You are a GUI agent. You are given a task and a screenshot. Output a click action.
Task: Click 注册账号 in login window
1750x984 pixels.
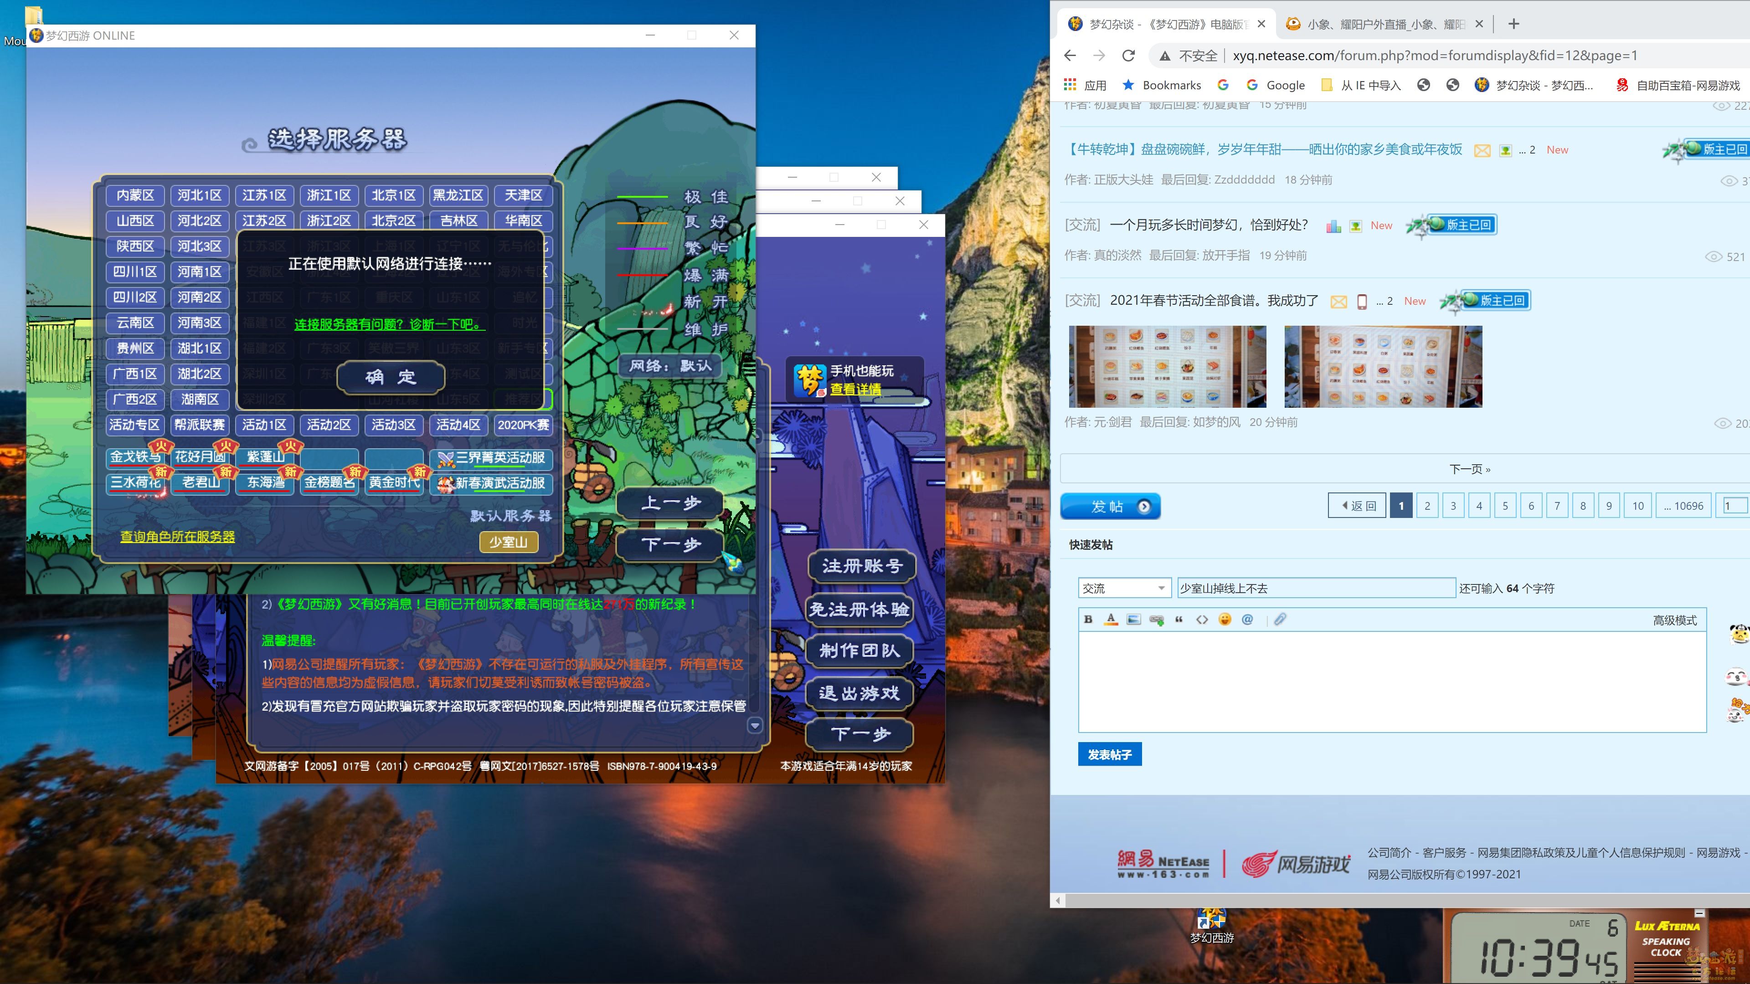tap(861, 566)
